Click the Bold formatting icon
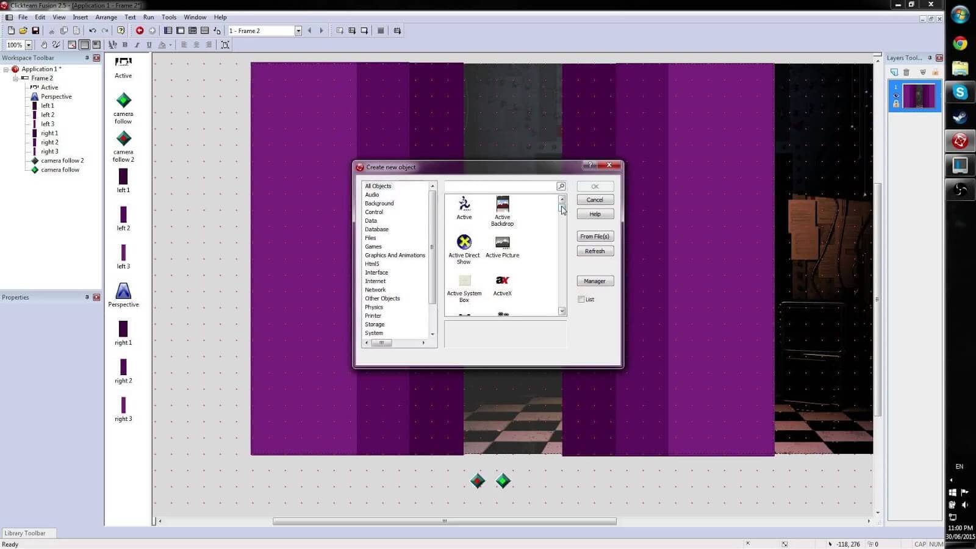This screenshot has height=549, width=976. coord(125,45)
